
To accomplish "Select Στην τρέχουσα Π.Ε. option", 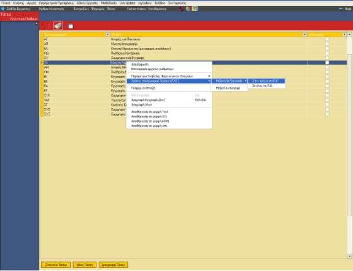I will 266,81.
